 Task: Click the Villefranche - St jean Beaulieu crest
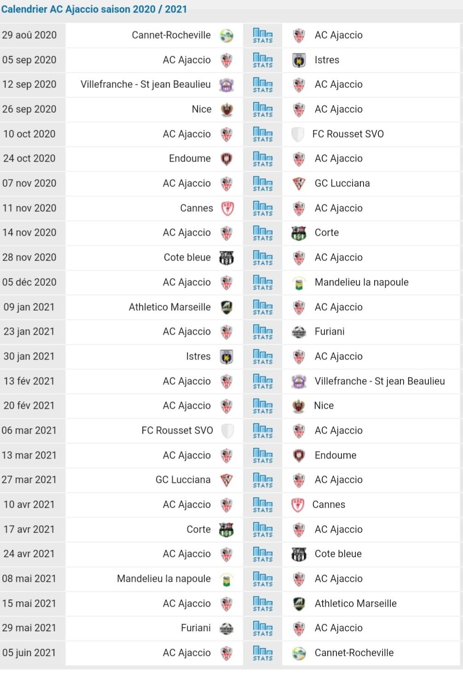226,84
